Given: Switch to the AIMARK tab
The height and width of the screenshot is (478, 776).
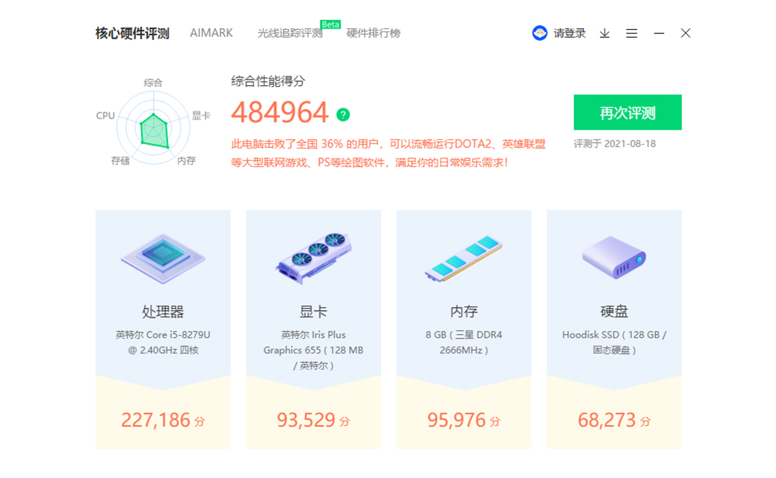Looking at the screenshot, I should [212, 33].
